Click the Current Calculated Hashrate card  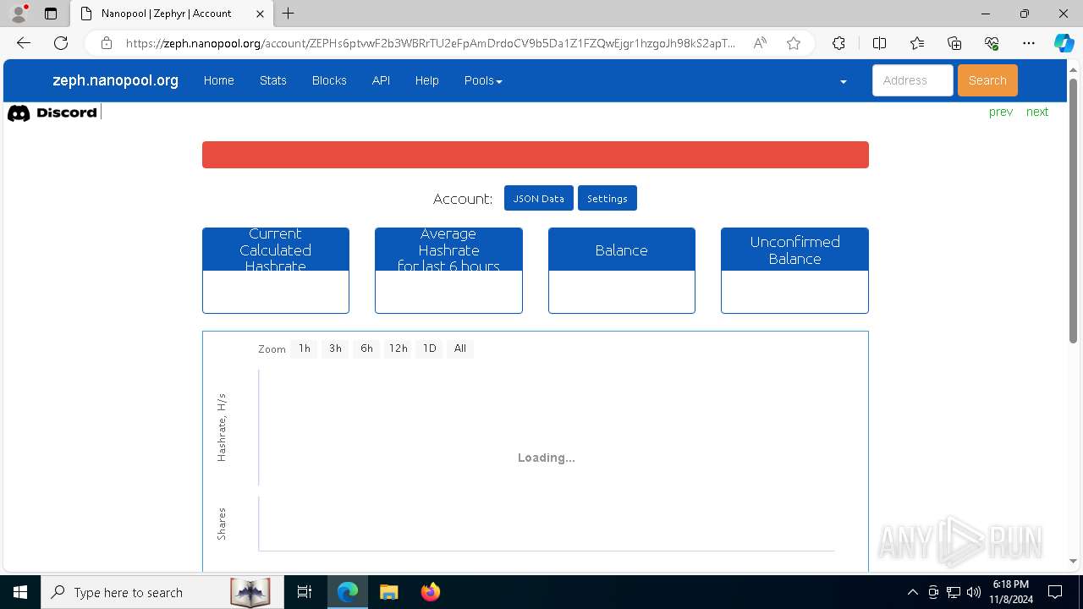[276, 271]
